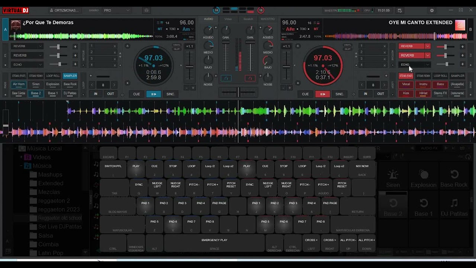
Task: Click SINC. button on deck B
Action: click(340, 94)
